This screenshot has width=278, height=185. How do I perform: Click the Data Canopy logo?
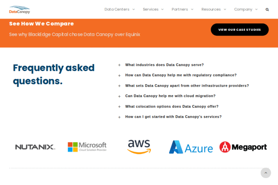coord(20,10)
